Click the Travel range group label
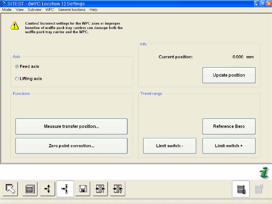 point(151,94)
